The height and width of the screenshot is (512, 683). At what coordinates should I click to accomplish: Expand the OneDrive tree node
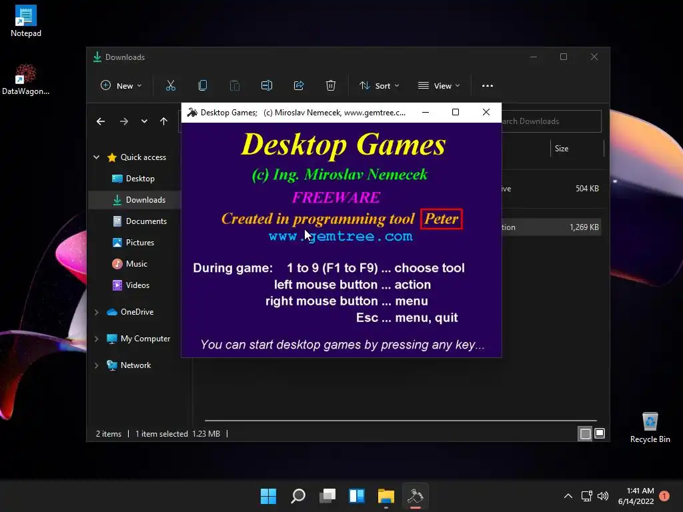[x=97, y=312]
